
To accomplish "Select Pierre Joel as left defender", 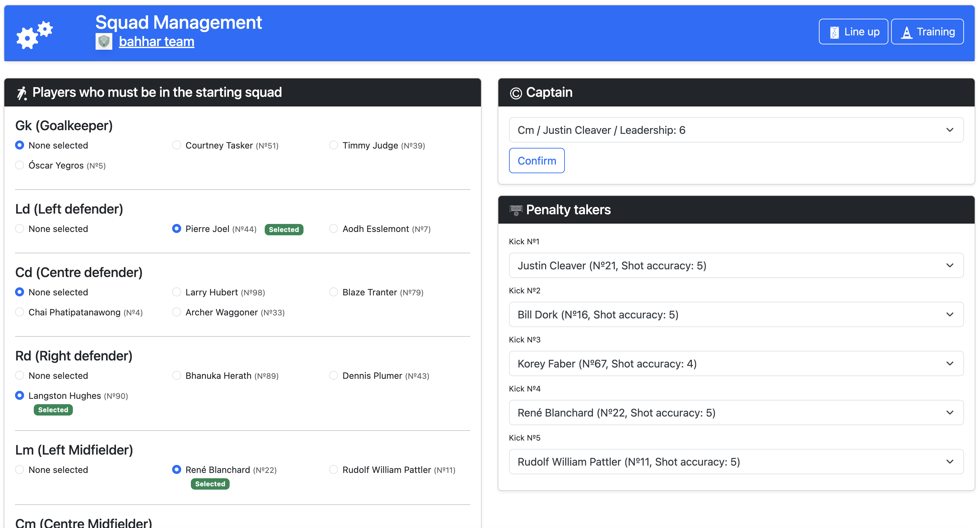I will 176,229.
